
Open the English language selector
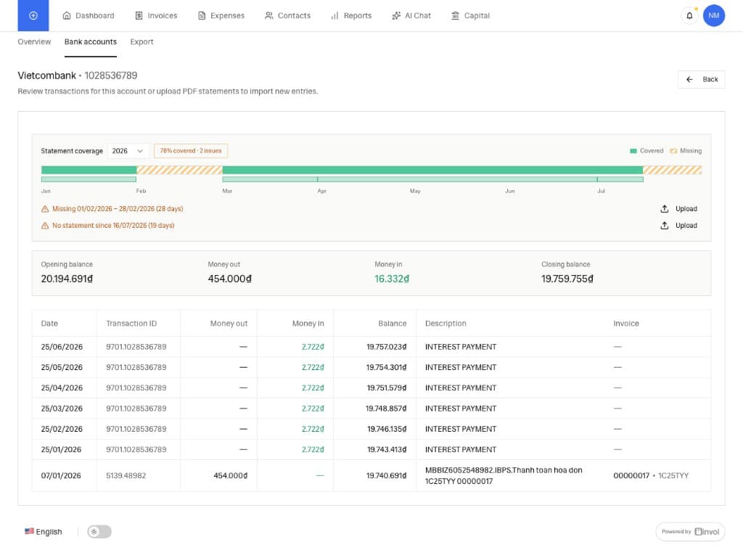click(x=44, y=532)
